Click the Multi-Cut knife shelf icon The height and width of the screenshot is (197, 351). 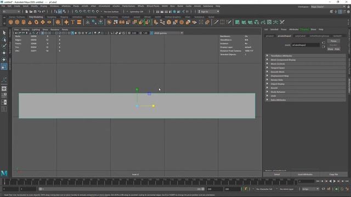point(216,22)
